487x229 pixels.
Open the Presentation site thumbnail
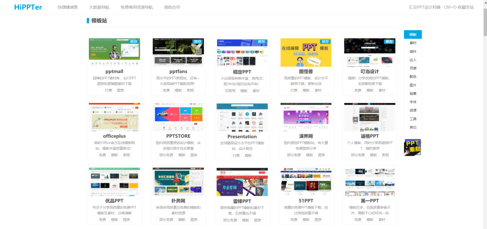[x=242, y=117]
